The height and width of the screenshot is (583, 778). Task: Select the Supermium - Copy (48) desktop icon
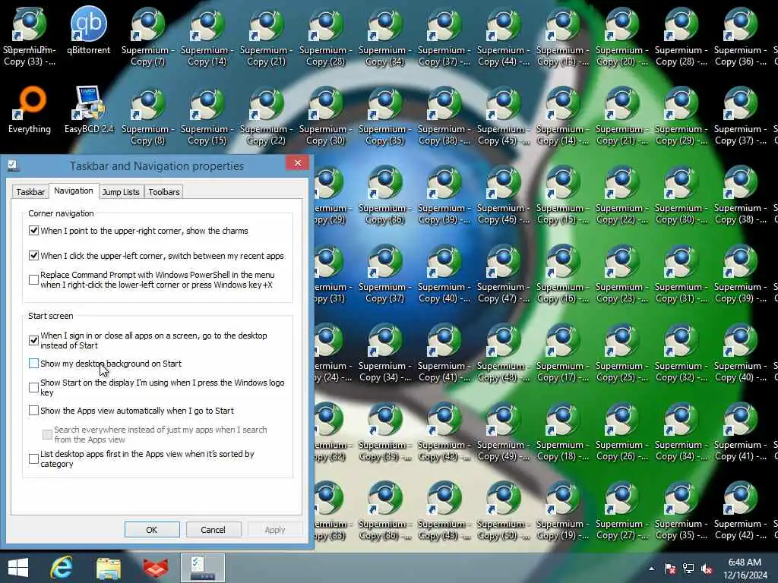[503, 352]
